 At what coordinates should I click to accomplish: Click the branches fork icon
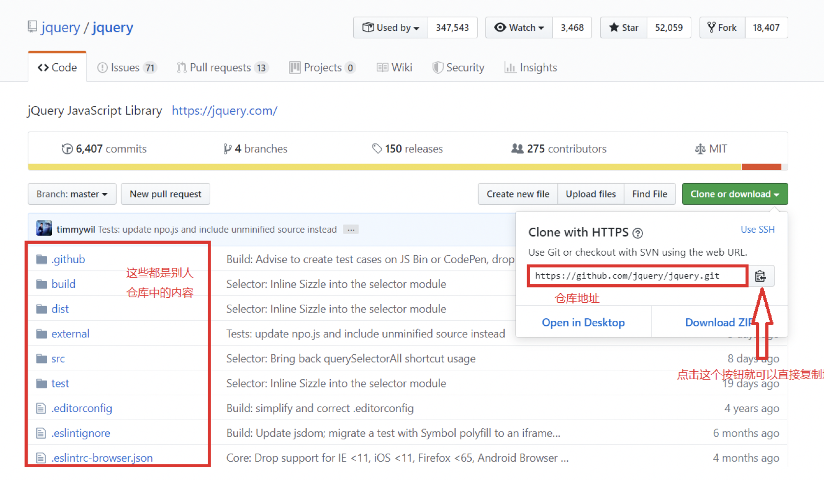(x=227, y=149)
